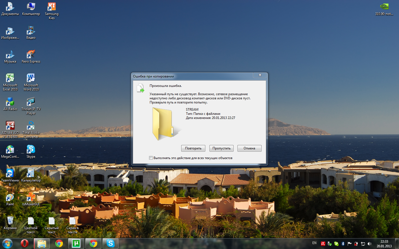The width and height of the screenshot is (399, 249).
Task: Select the Компьютер desktop icon
Action: tap(31, 9)
